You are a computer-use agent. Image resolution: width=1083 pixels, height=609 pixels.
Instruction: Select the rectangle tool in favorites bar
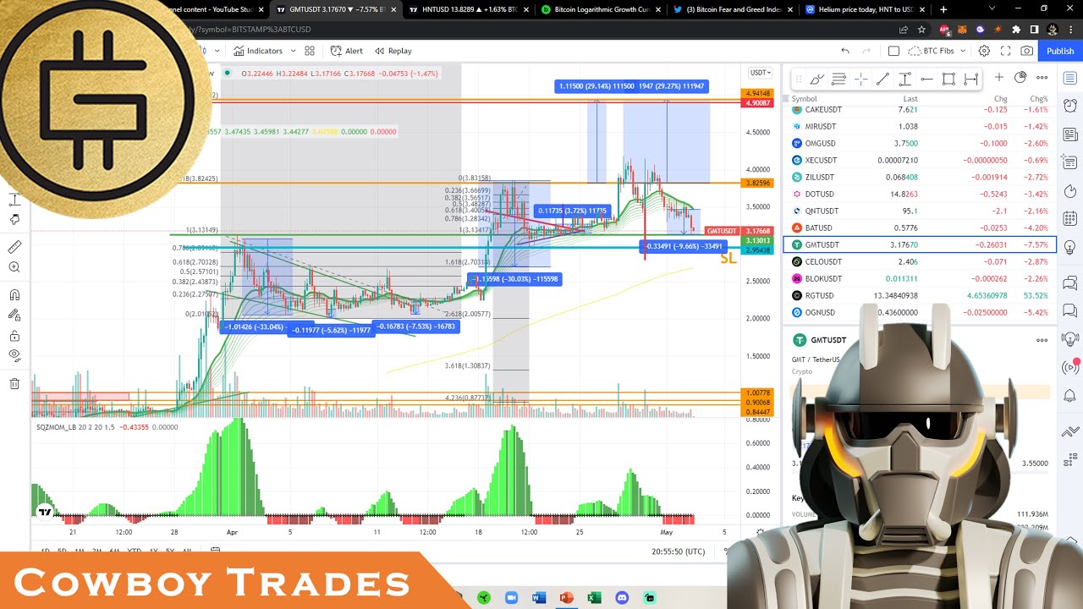948,79
